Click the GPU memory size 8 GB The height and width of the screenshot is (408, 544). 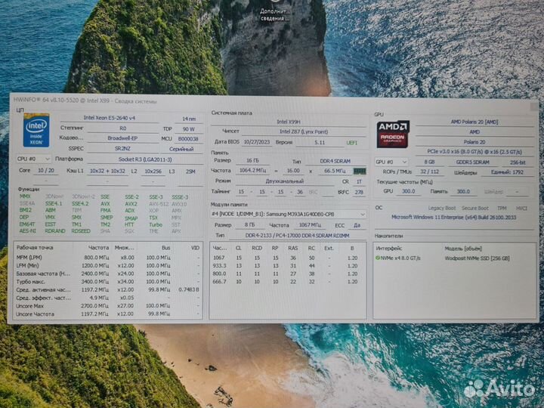[429, 162]
